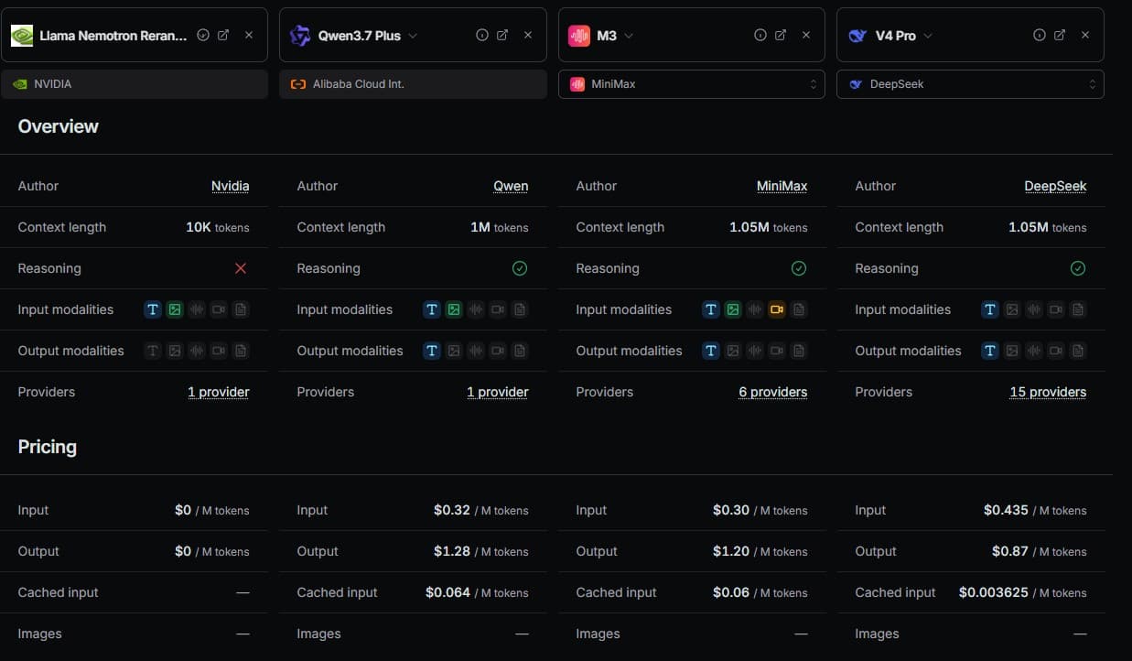Screen dimensions: 1132x661
Task: Click the Alibaba Cloud Int. provider box
Action: (x=413, y=84)
